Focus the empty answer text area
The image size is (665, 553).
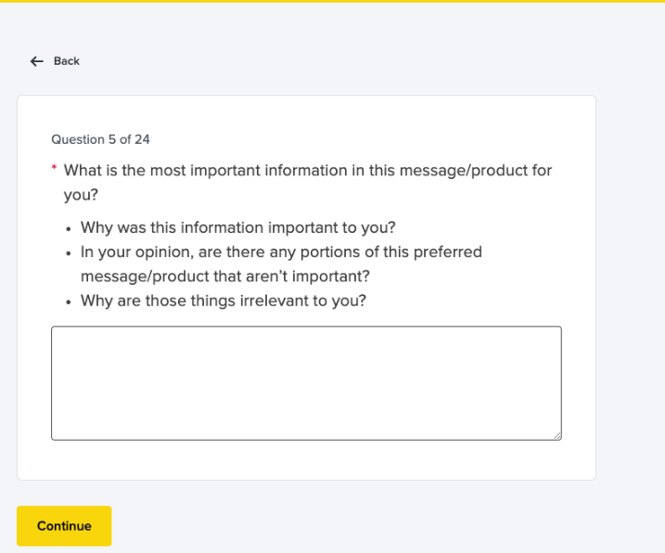pyautogui.click(x=306, y=382)
